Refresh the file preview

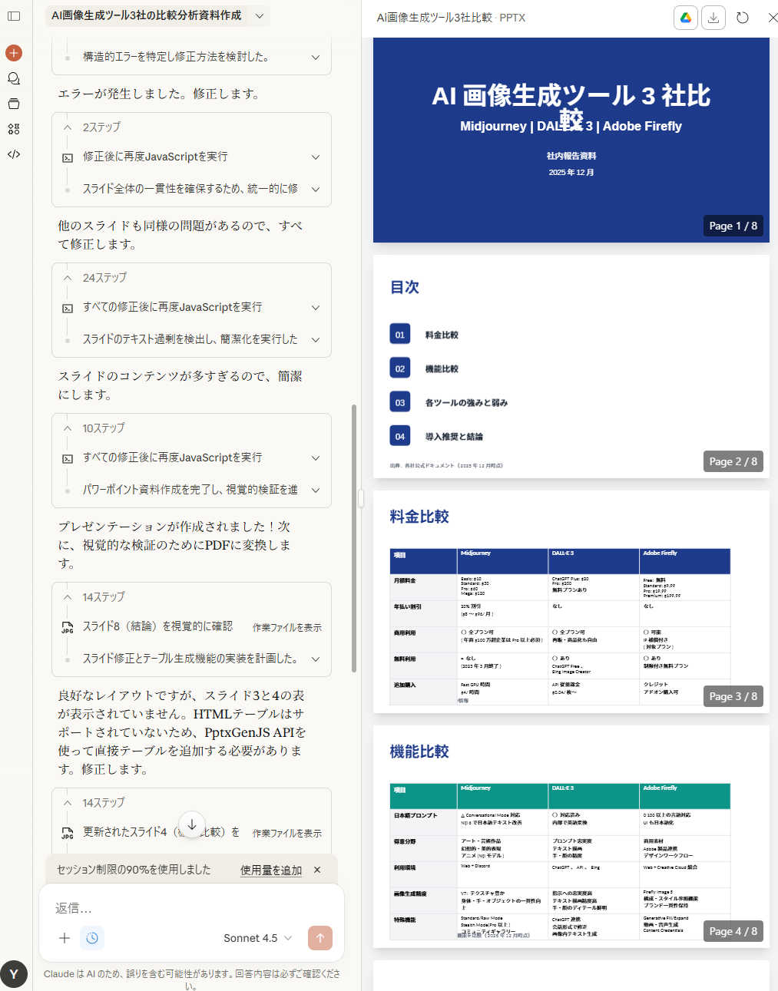pos(743,18)
